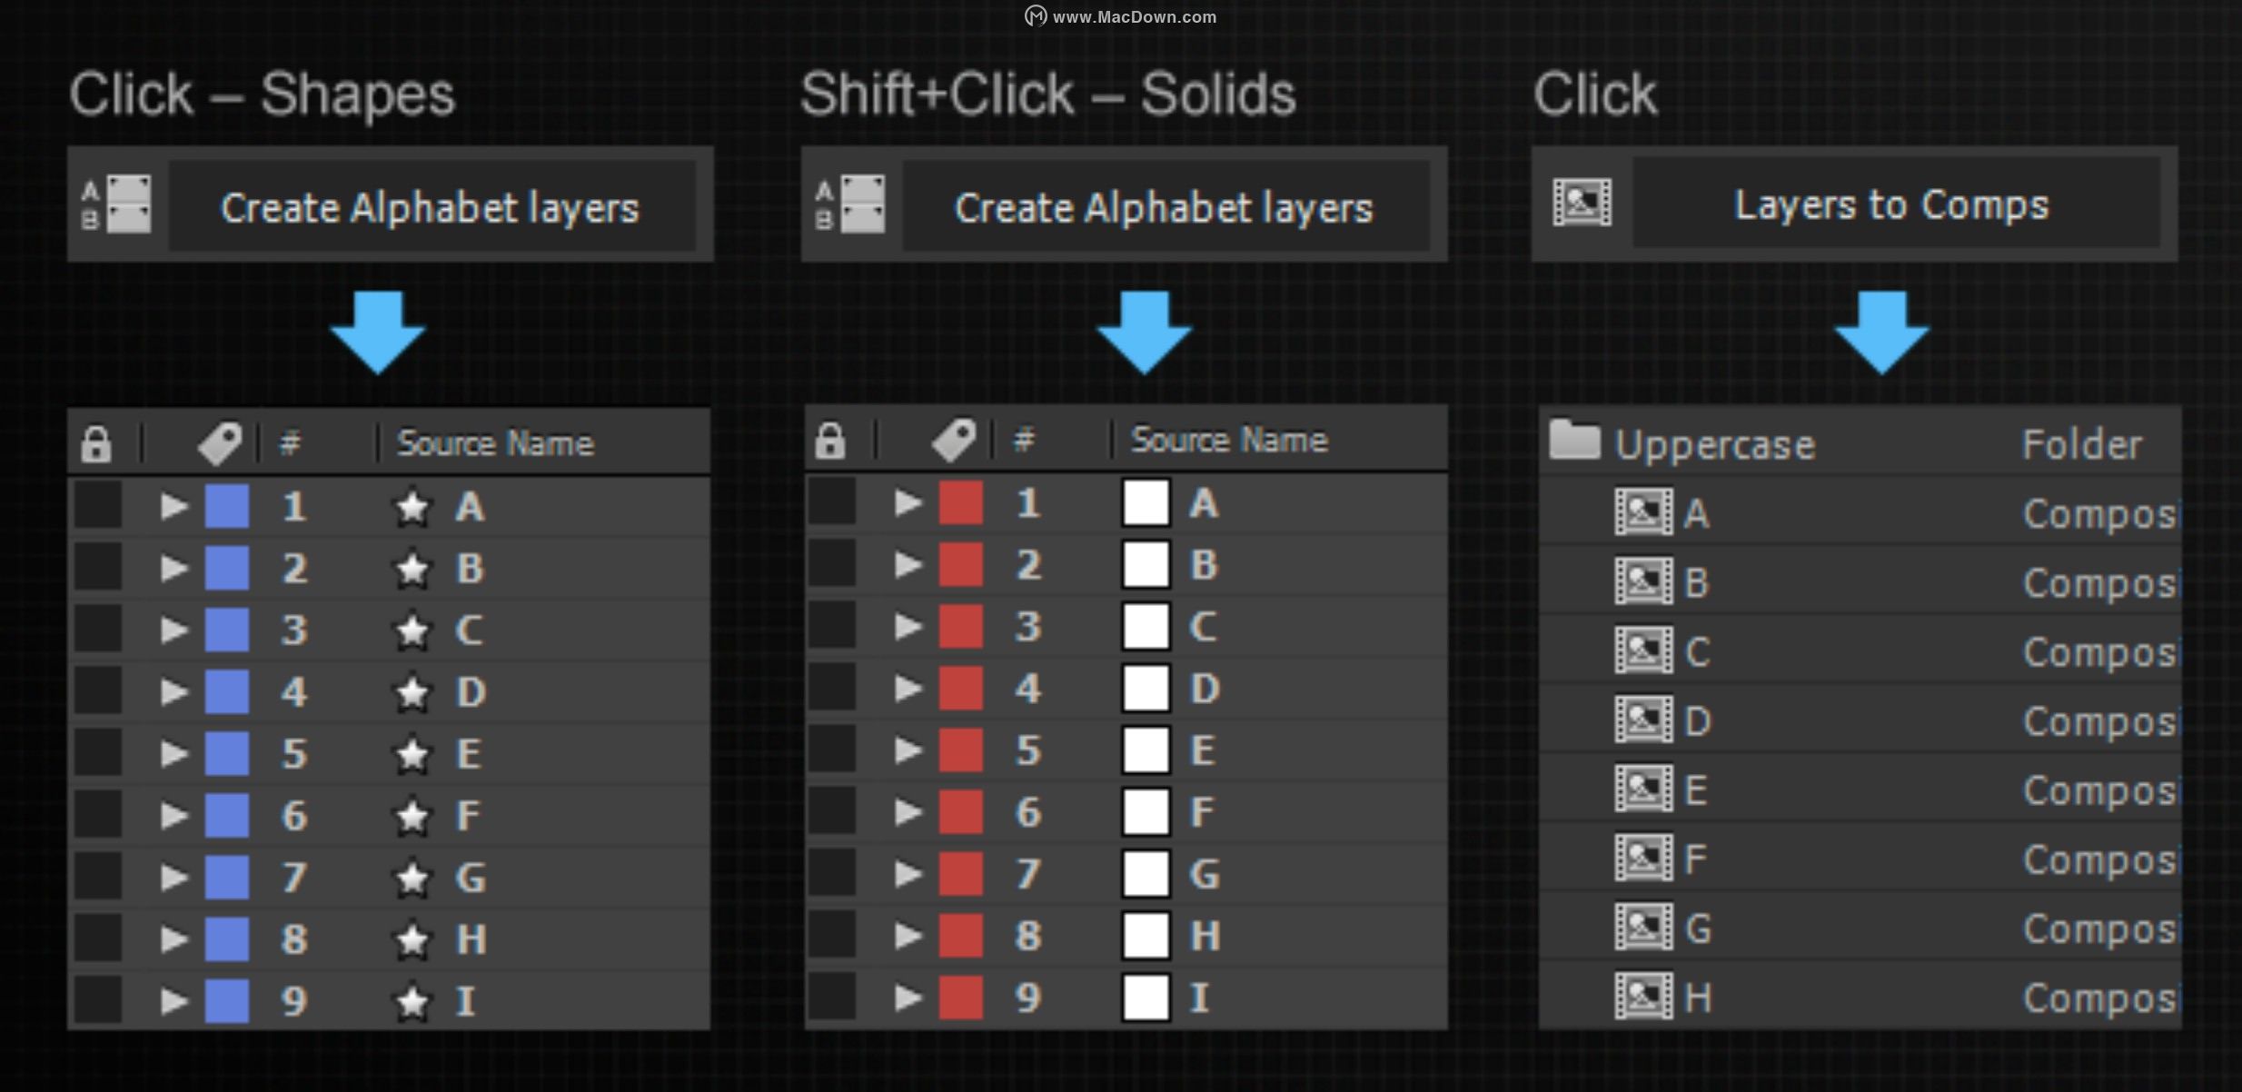
Task: Toggle the lock box for solid layer 5
Action: click(x=831, y=750)
